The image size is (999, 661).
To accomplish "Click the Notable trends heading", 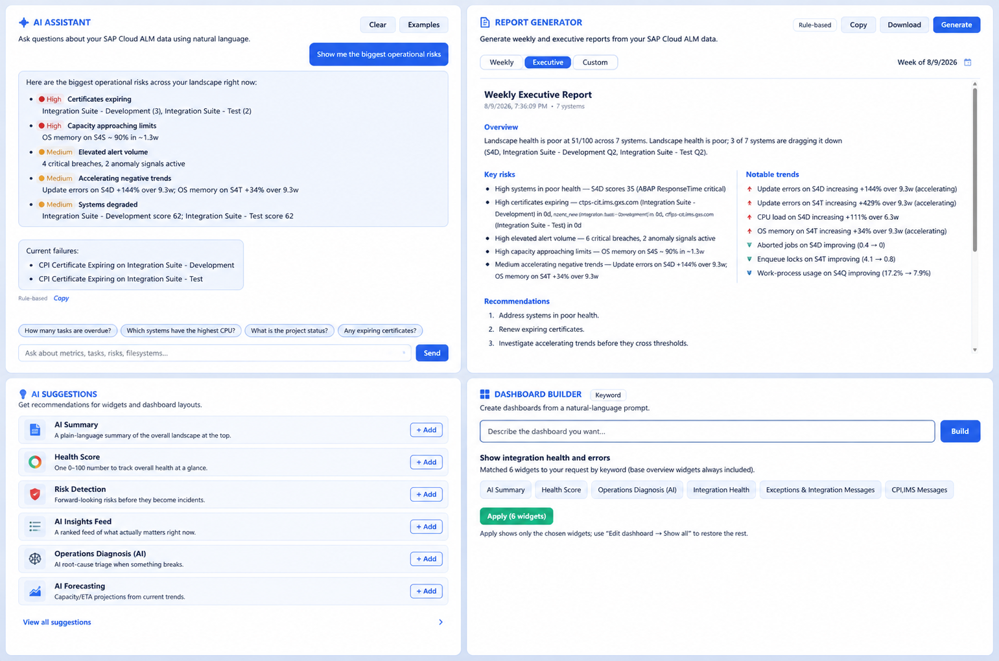I will click(772, 174).
